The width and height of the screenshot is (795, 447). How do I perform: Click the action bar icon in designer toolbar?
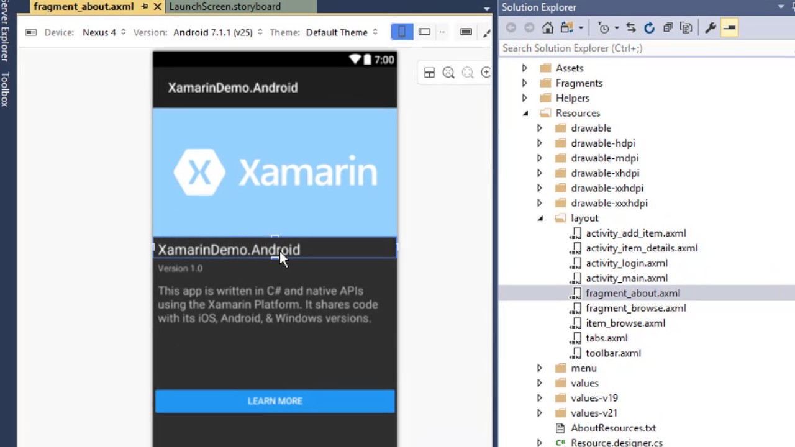[466, 32]
